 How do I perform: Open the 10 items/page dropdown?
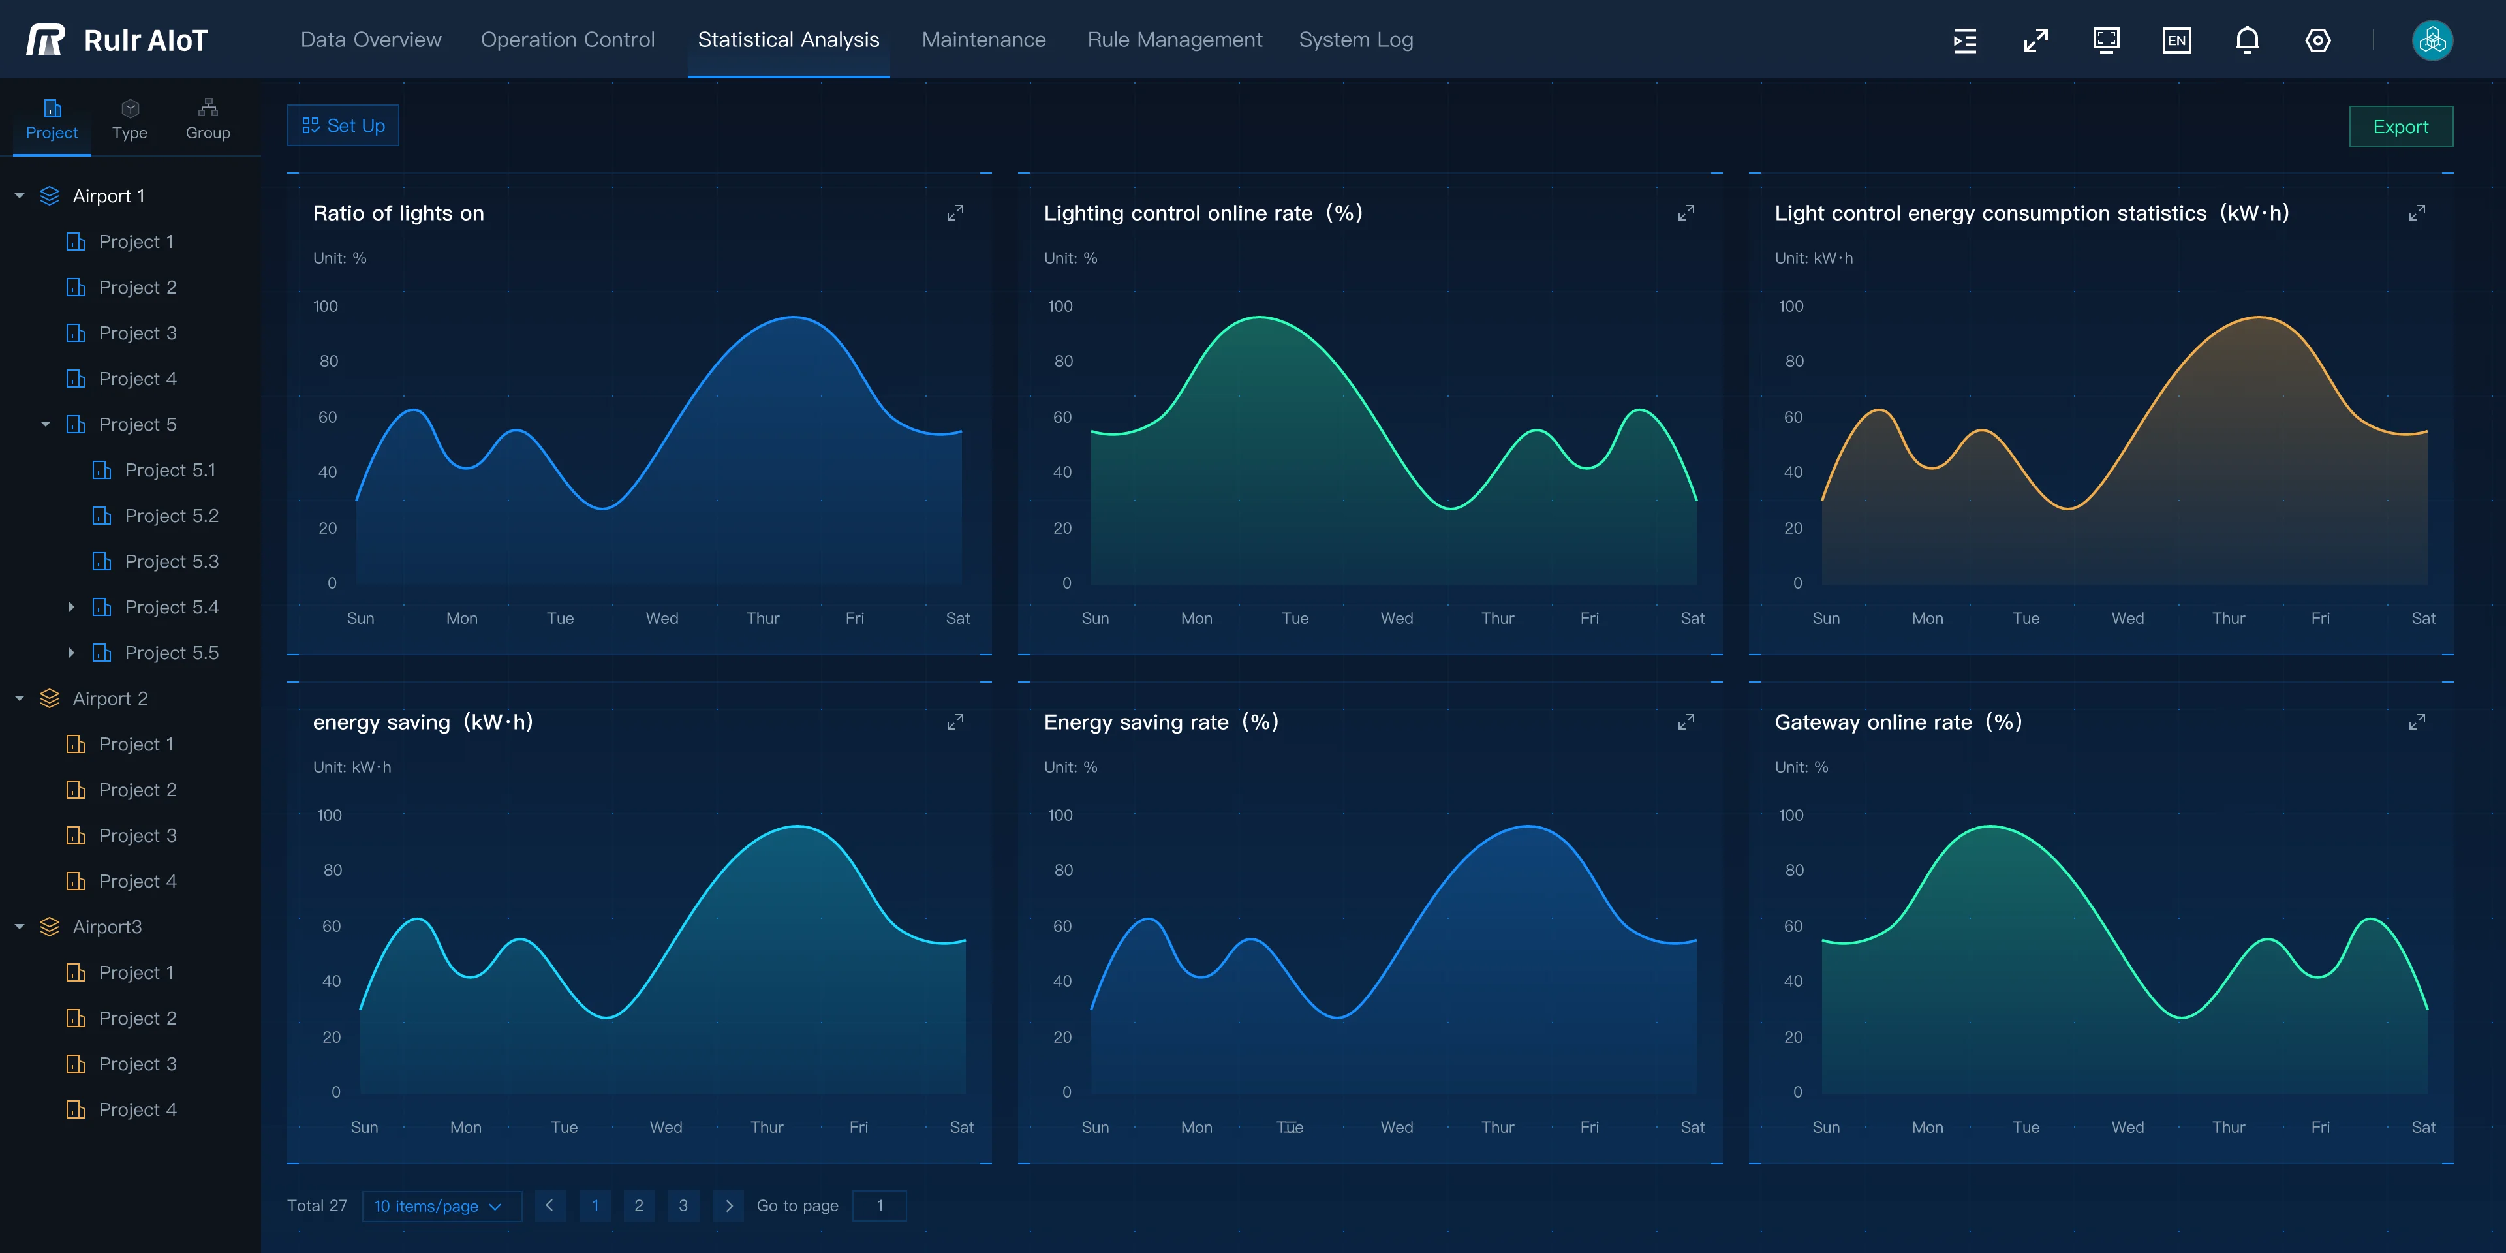coord(440,1206)
